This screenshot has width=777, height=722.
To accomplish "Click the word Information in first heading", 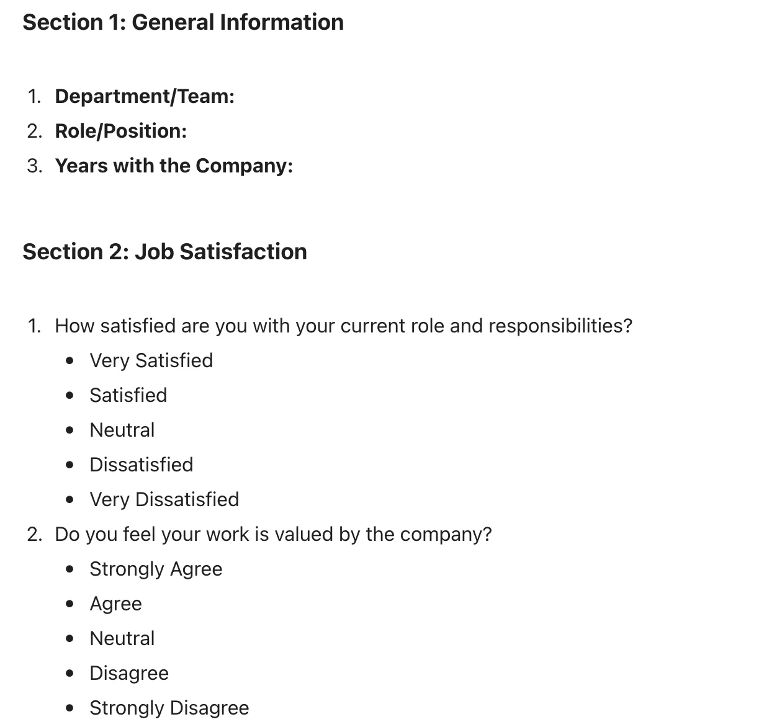I will click(282, 22).
